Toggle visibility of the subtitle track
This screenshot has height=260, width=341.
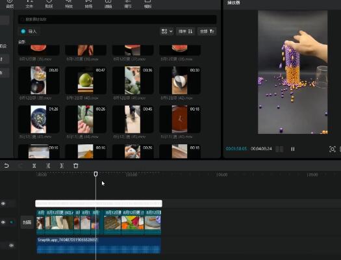click(3, 203)
